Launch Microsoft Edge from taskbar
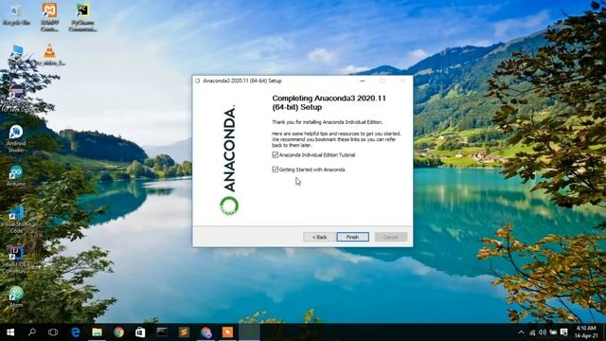This screenshot has height=341, width=606. point(76,332)
